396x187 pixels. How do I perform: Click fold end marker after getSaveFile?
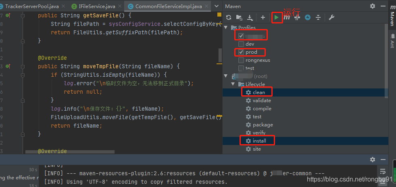pyautogui.click(x=23, y=41)
